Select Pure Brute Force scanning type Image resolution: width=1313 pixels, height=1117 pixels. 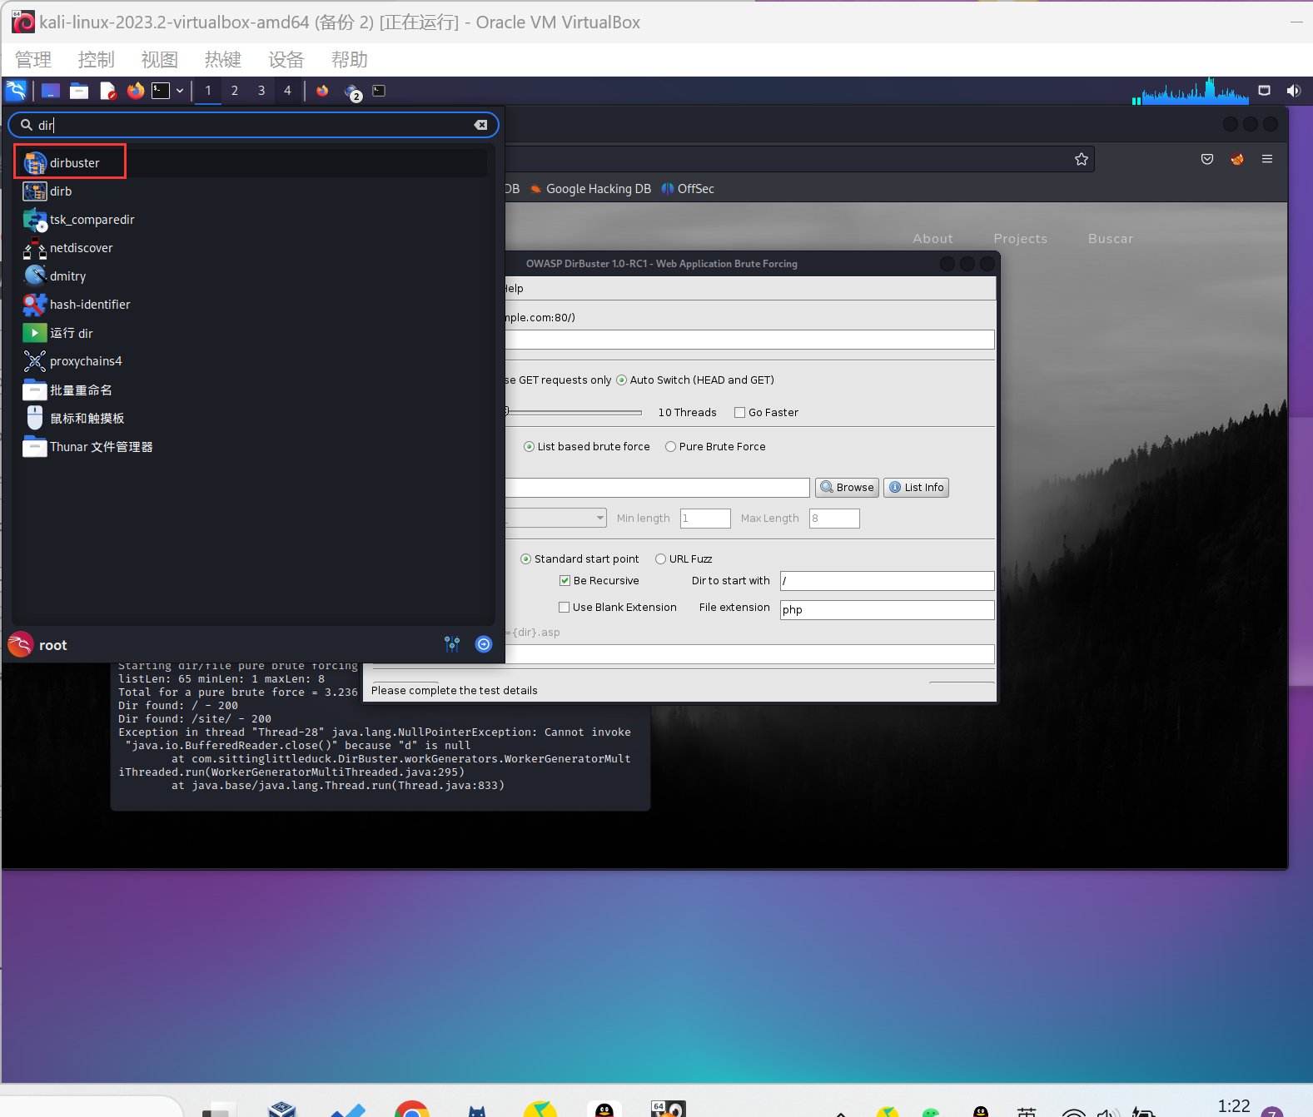tap(715, 447)
